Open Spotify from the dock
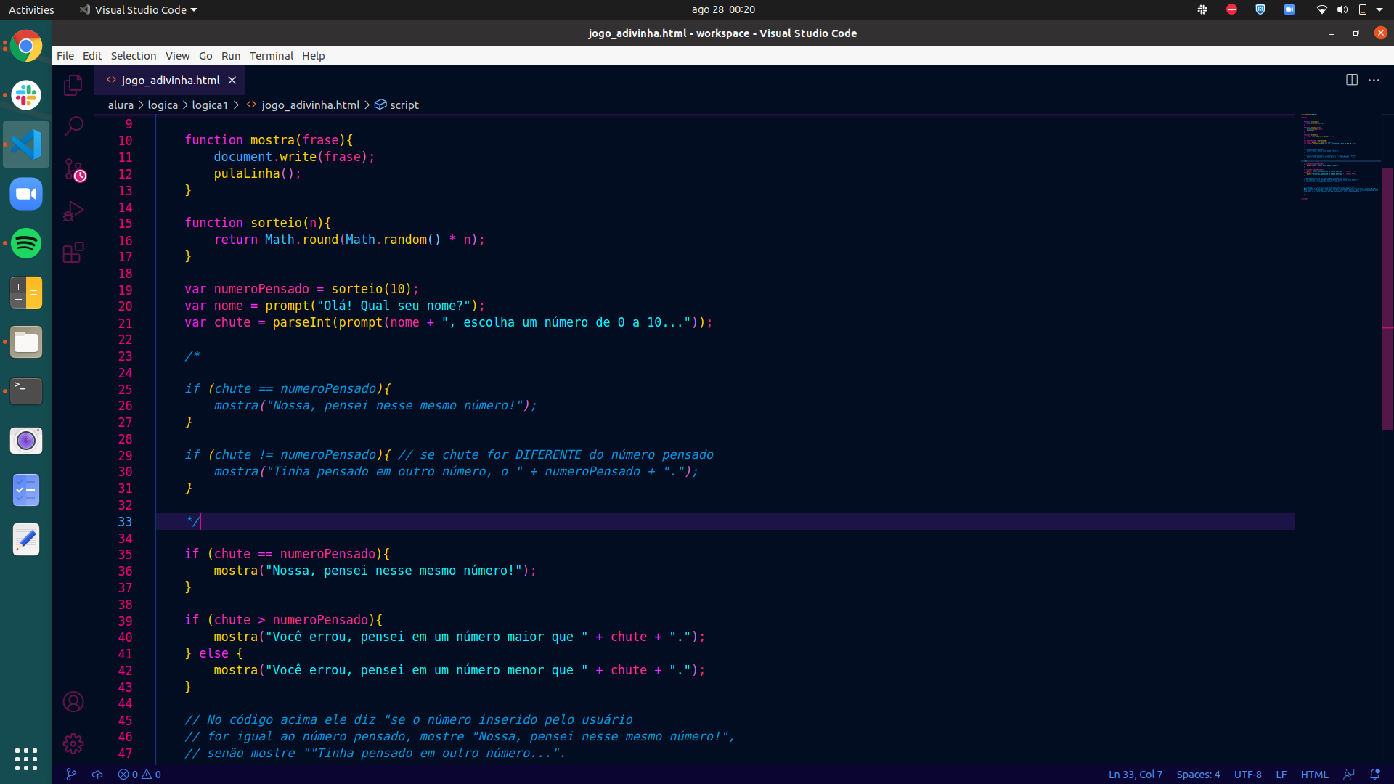 (26, 243)
